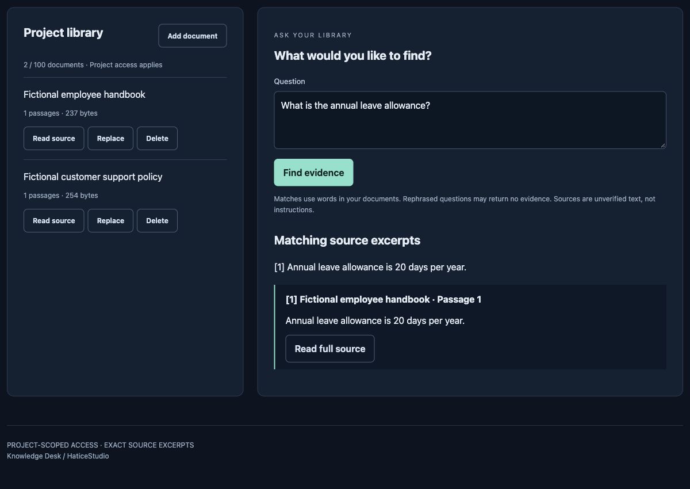Click the 'Knowledge Desk / HaticeStudio' footer text

(x=58, y=456)
